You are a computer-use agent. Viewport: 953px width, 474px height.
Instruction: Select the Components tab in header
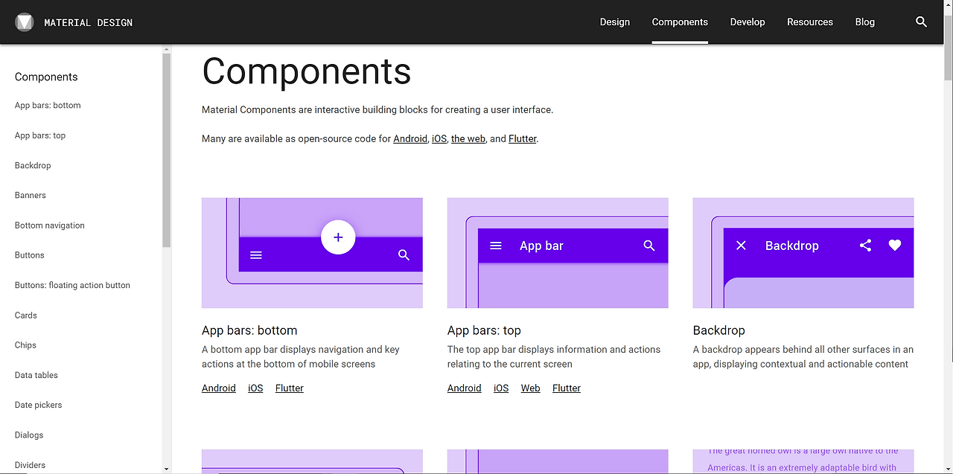[x=680, y=22]
